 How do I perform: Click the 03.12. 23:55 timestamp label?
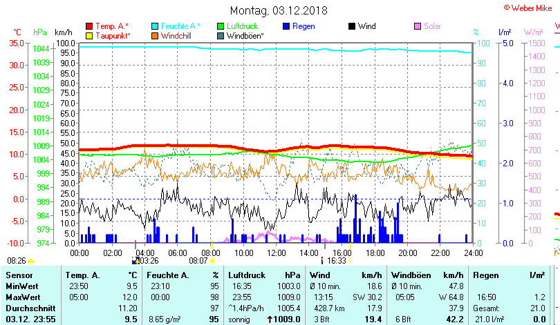30,319
